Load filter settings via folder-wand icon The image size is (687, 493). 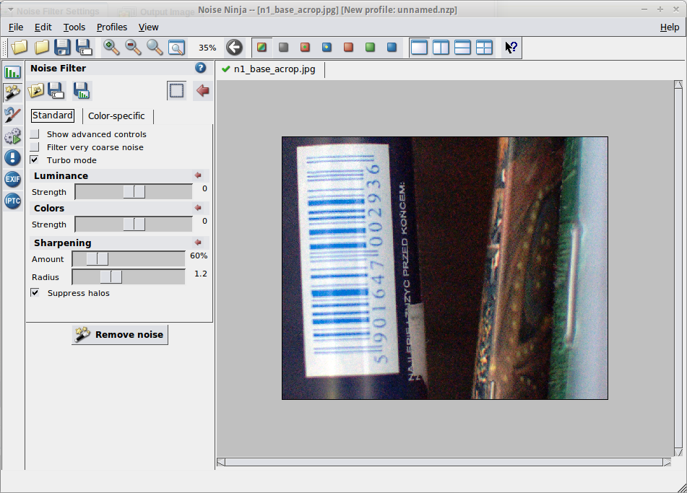35,91
